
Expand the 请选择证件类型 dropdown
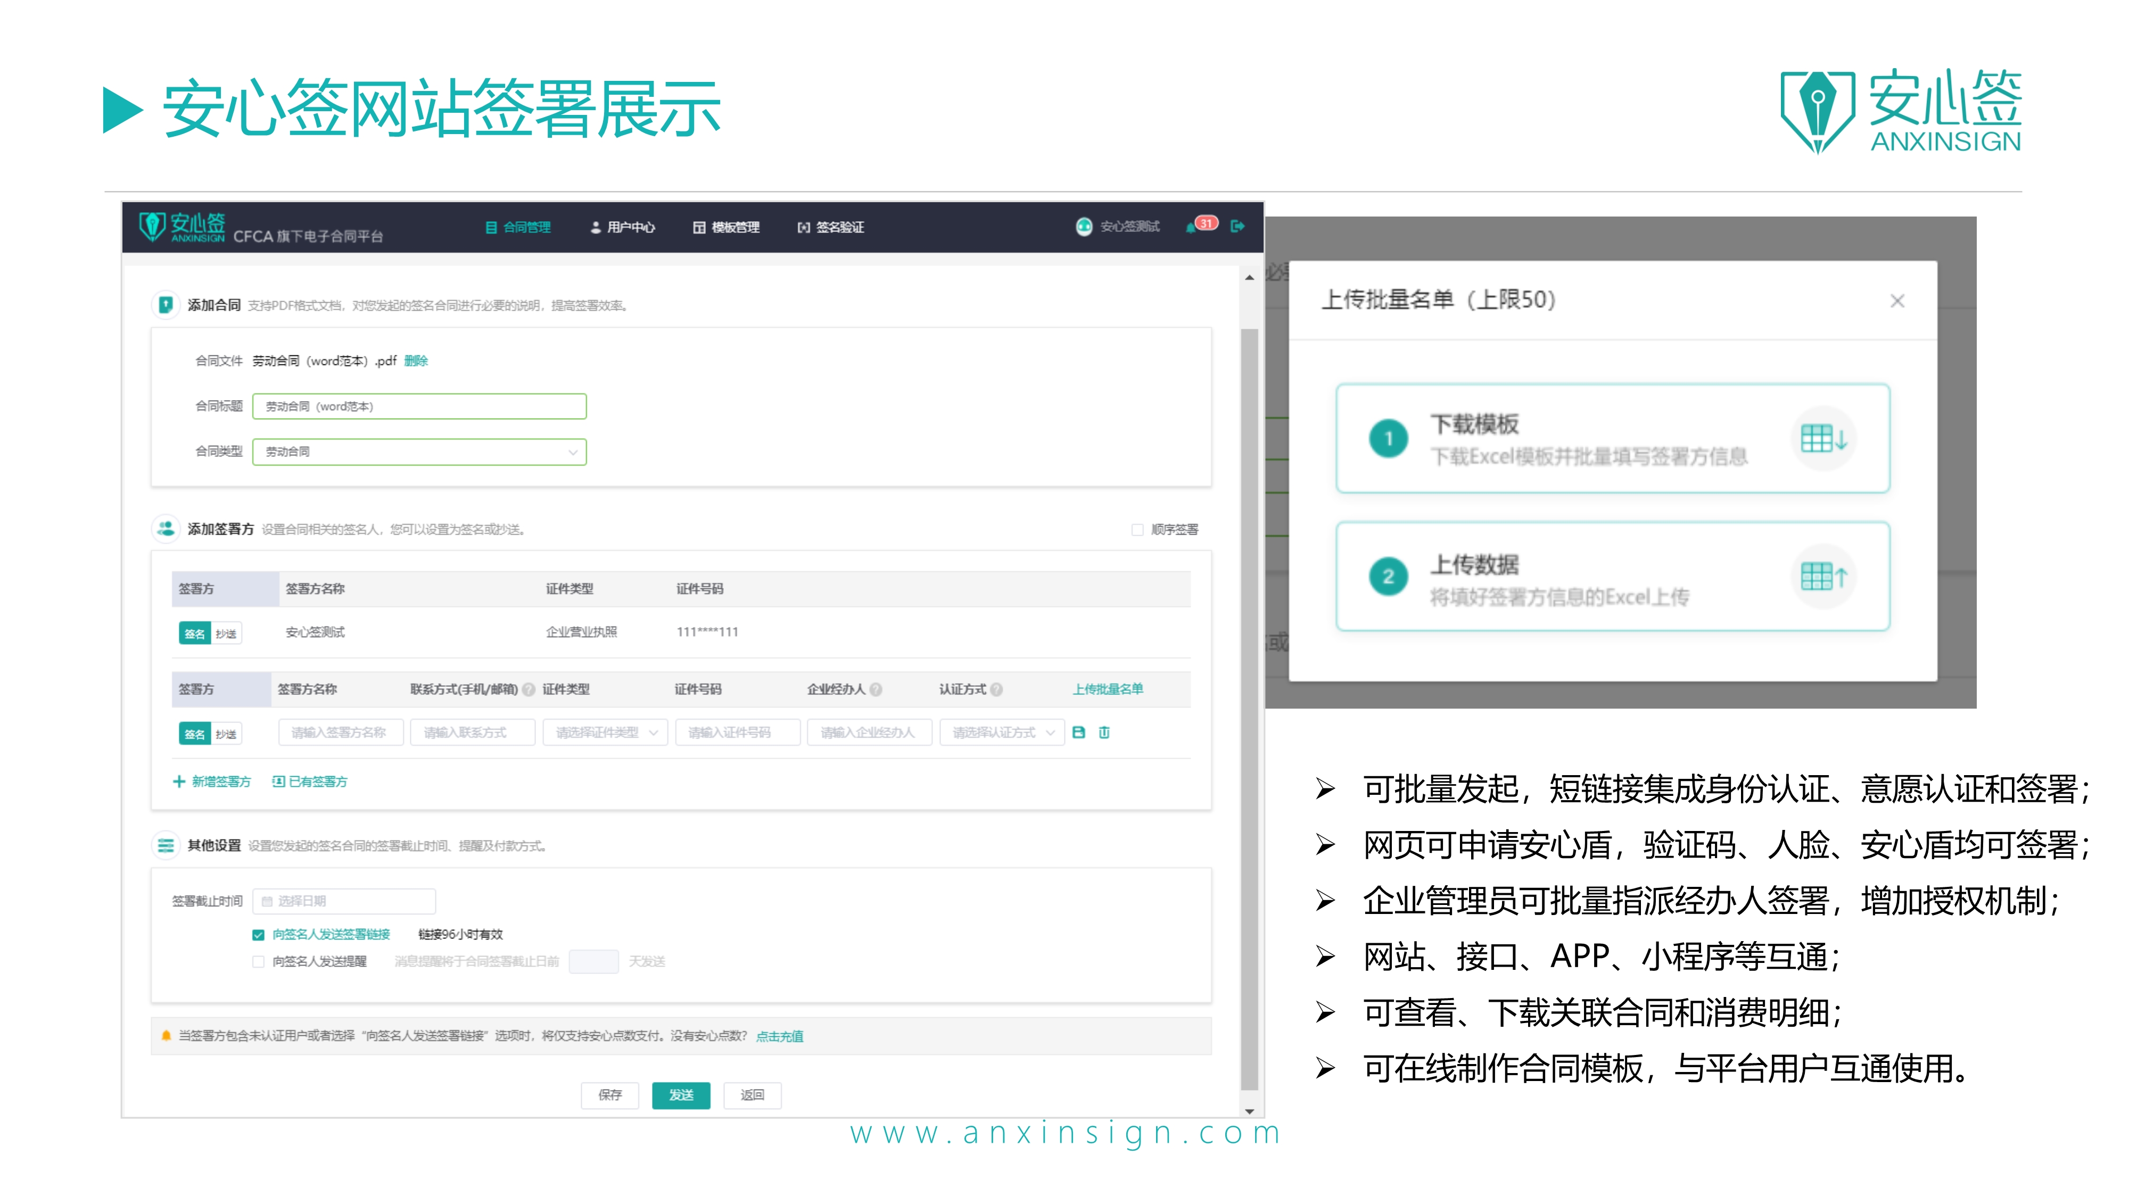coord(605,733)
